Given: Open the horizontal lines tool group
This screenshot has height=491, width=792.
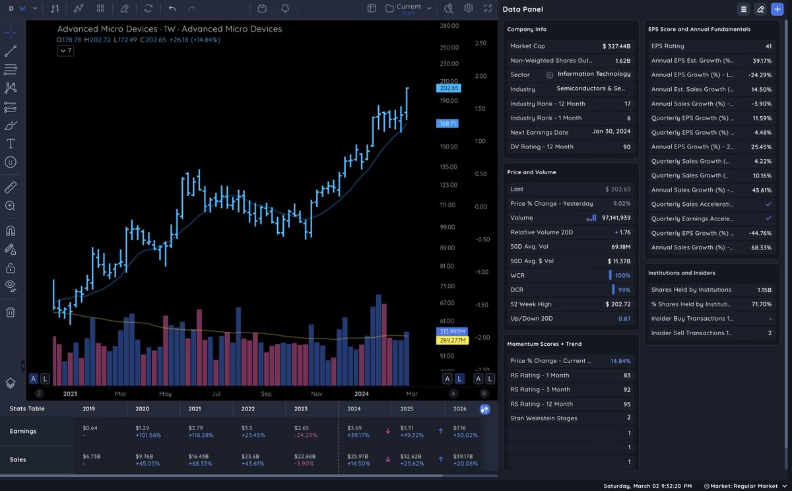Looking at the screenshot, I should 11,69.
